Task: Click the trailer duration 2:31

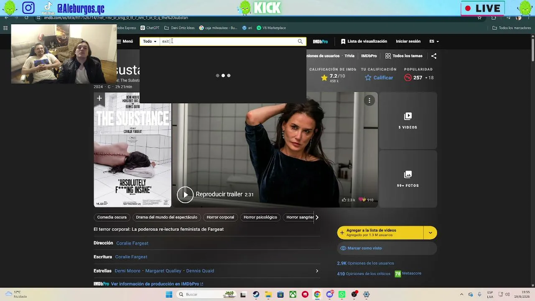Action: (x=249, y=195)
